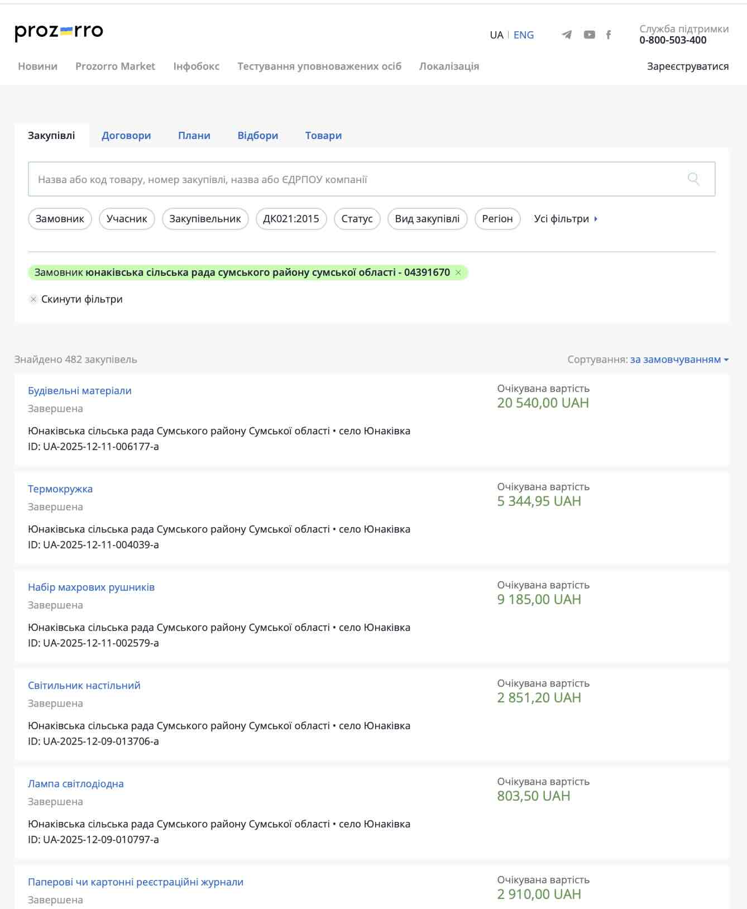The image size is (747, 909).
Task: Open the Статус filter
Action: tap(357, 219)
